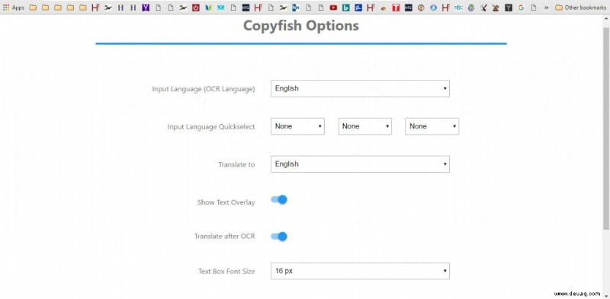Open the red T bookmark icon
Viewport: 610px width, 299px height.
tap(396, 8)
